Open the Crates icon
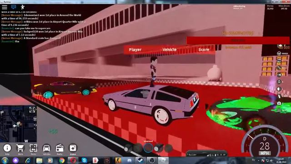 pos(73,148)
